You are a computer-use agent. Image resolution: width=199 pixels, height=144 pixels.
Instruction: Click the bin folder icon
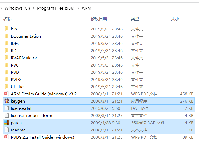(x=7, y=29)
